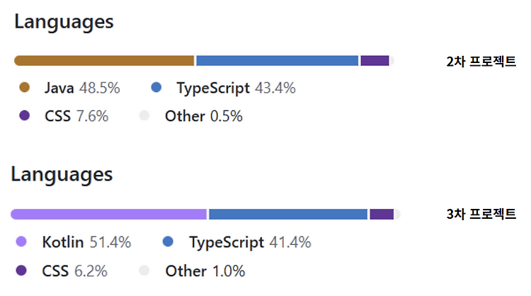Open the CSS 7.6% language link
This screenshot has width=531, height=296.
76,116
